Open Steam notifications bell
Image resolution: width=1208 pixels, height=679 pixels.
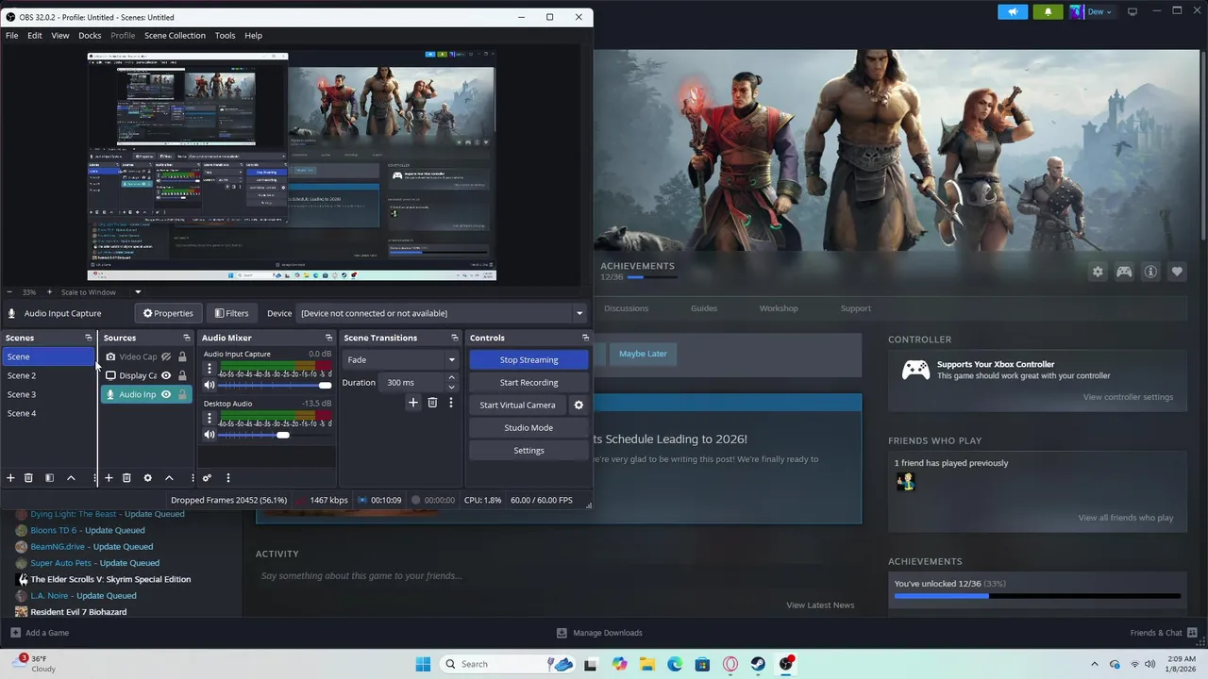click(1048, 12)
